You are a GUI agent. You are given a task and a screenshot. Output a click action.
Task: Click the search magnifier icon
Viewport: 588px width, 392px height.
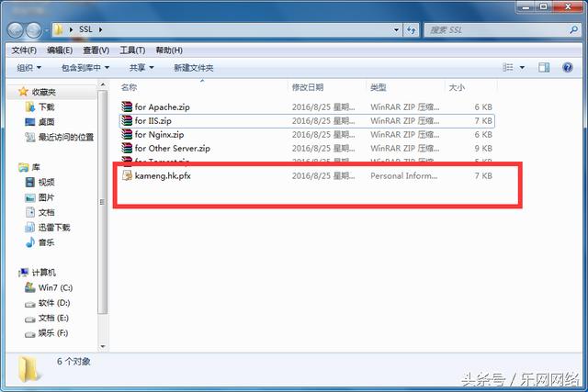(x=573, y=29)
